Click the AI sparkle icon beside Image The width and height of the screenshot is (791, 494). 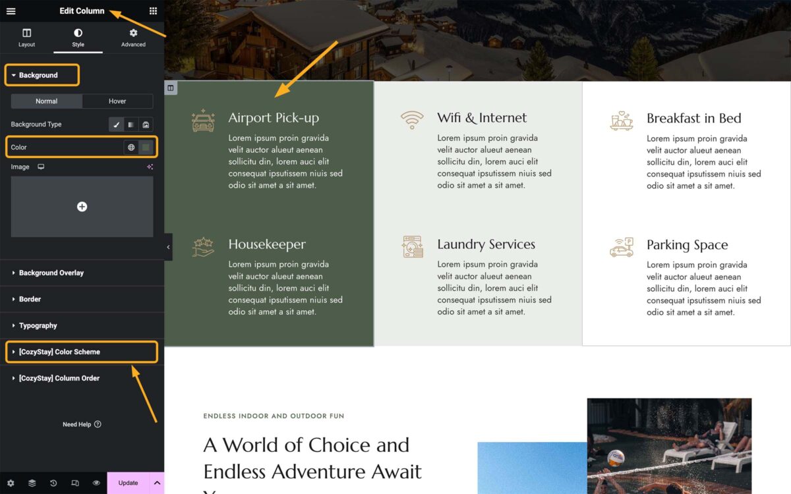[150, 167]
